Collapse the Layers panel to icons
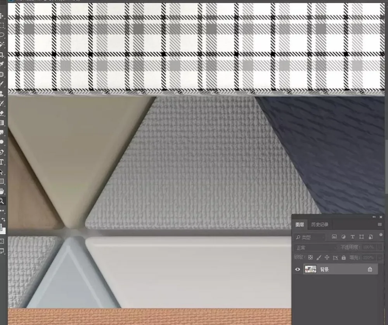388x325 pixels. [374, 217]
